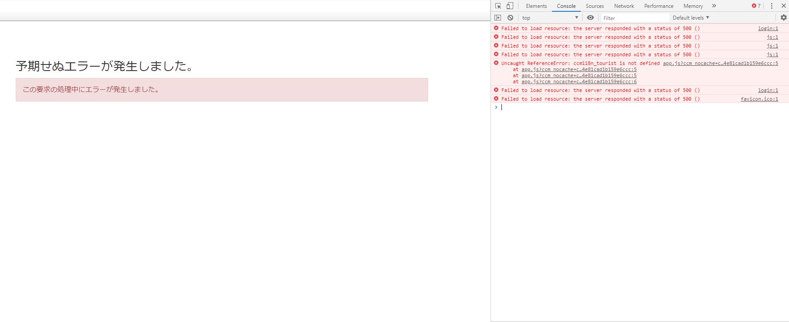Click the page heading 予期せぬエラーが発生しました。
Image resolution: width=789 pixels, height=322 pixels.
[105, 66]
